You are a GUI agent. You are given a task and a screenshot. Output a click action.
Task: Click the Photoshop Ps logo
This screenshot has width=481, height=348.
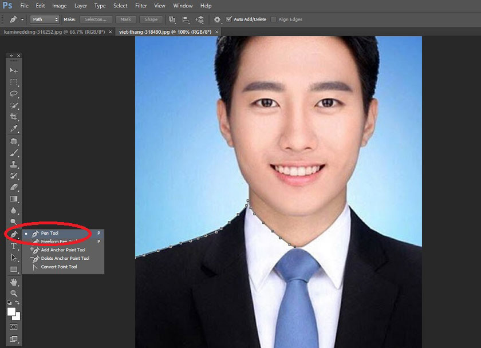(x=7, y=5)
